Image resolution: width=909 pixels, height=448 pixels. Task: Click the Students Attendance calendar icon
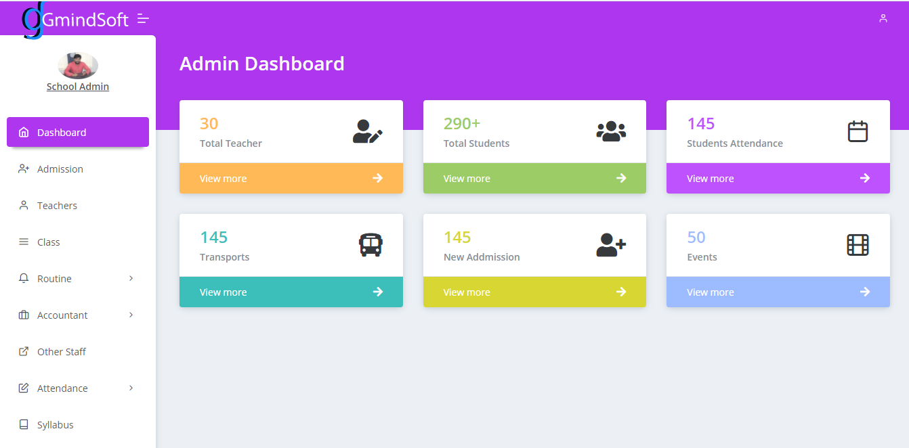pyautogui.click(x=858, y=131)
